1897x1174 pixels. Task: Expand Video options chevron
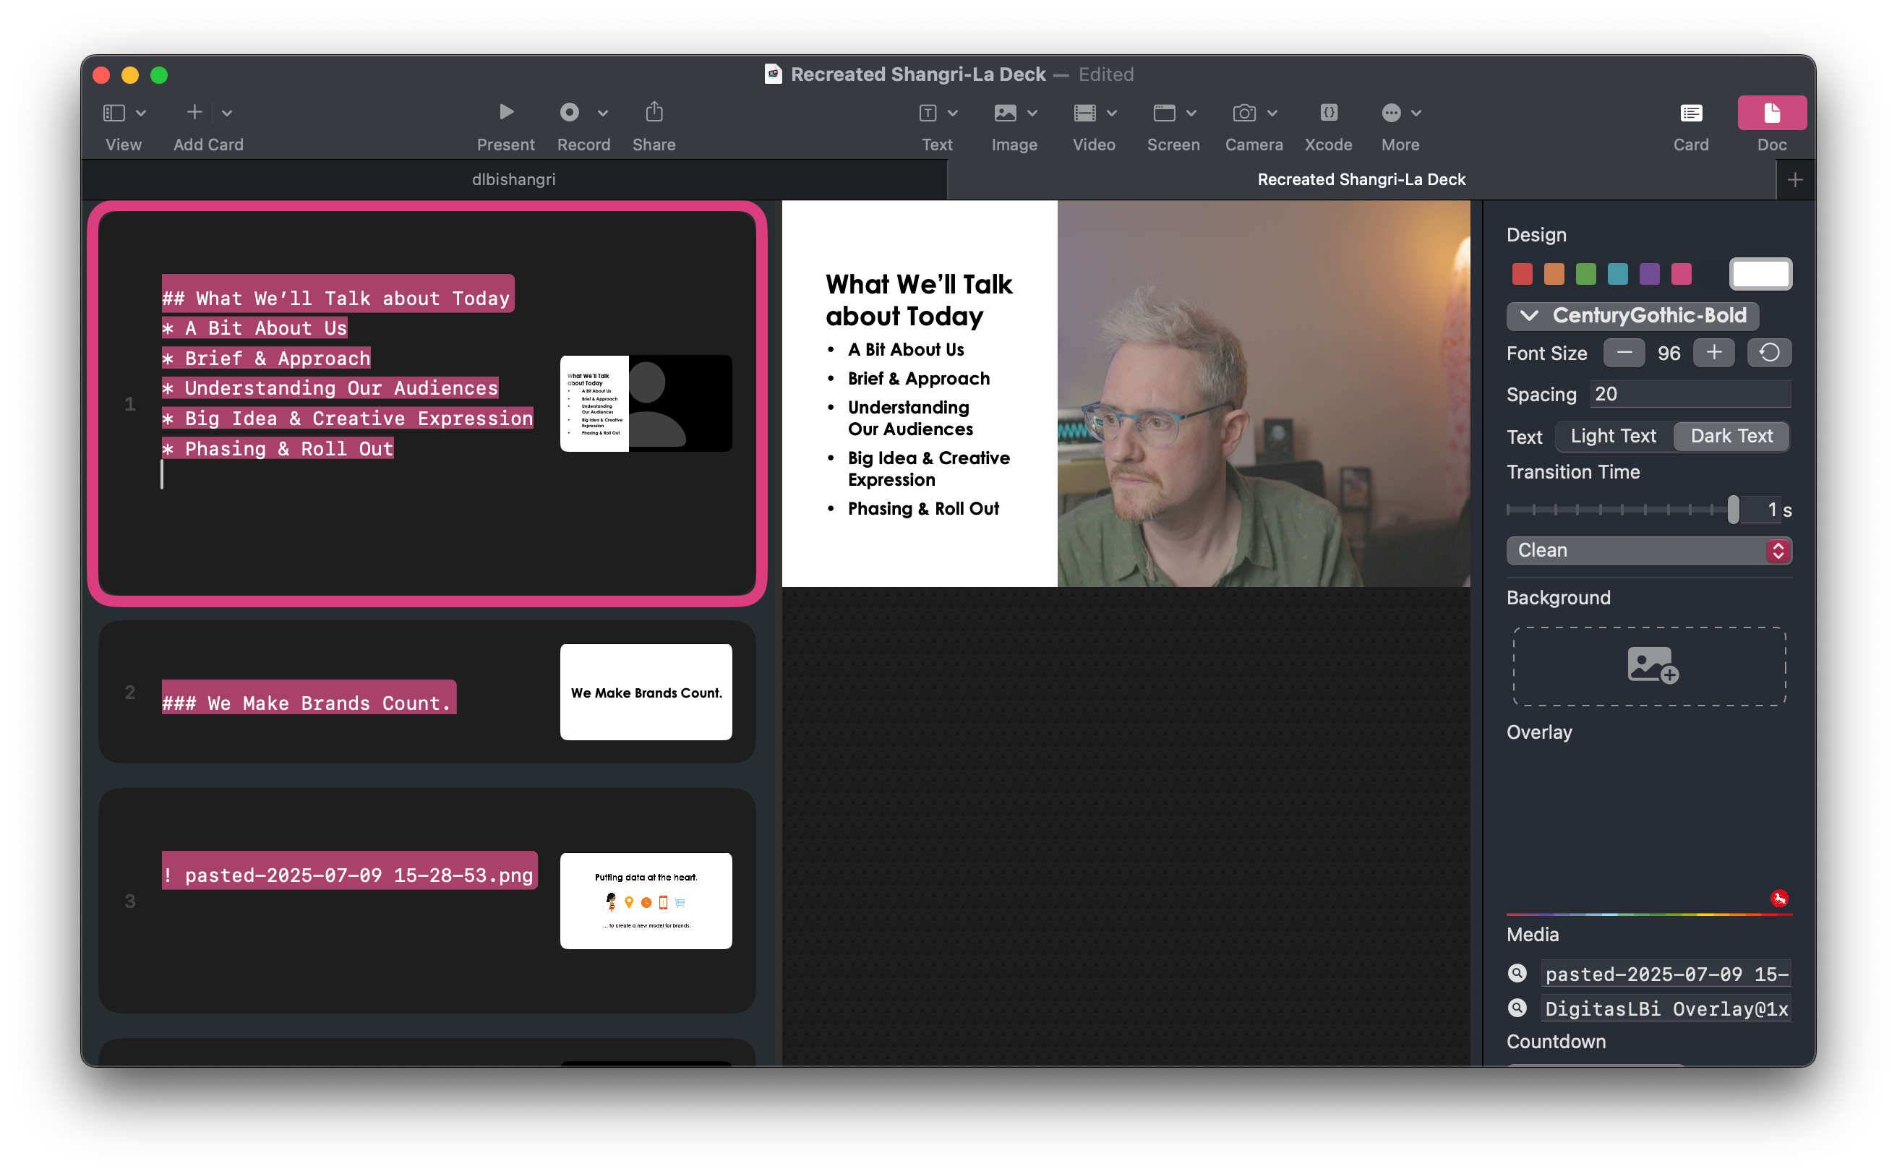click(1111, 113)
